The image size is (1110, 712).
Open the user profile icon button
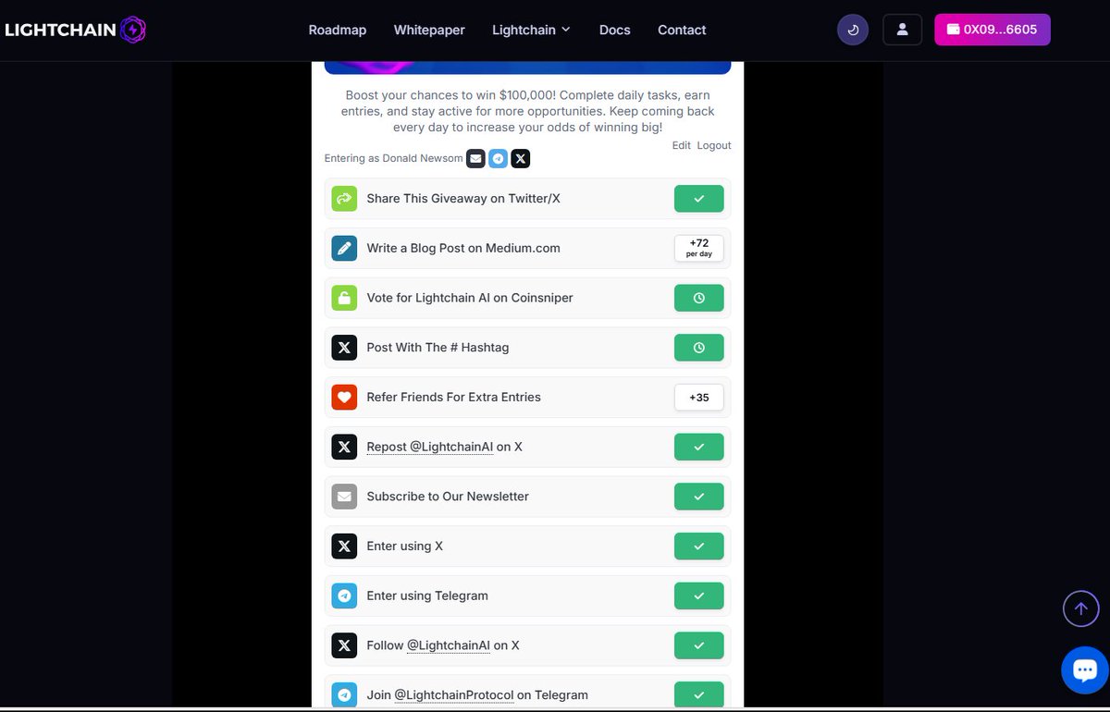(902, 30)
